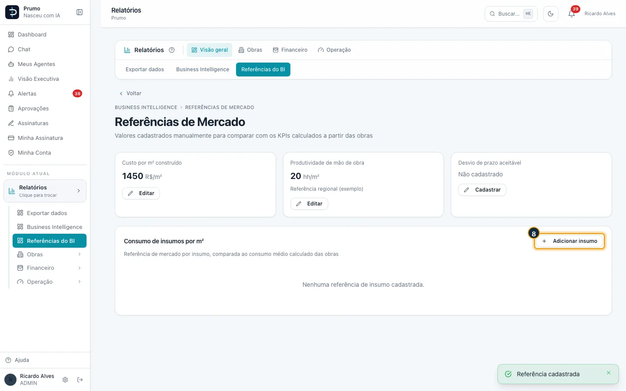
Task: Open Chat in the sidebar
Action: click(x=45, y=50)
